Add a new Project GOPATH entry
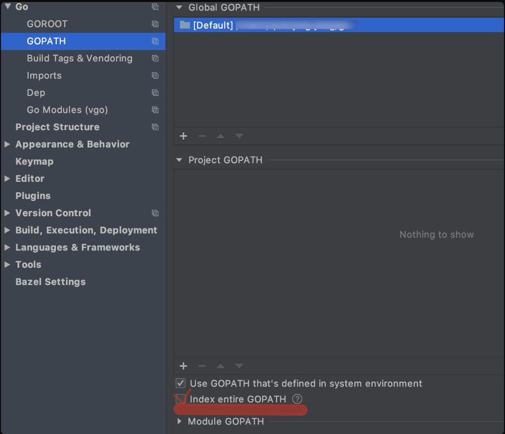Screen dimensions: 505x434 184,366
